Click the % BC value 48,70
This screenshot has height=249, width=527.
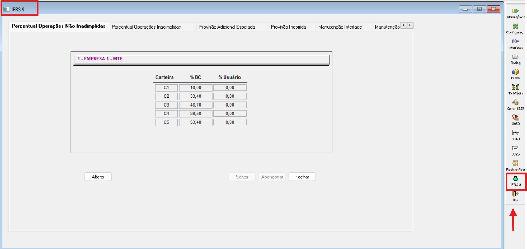(x=195, y=105)
